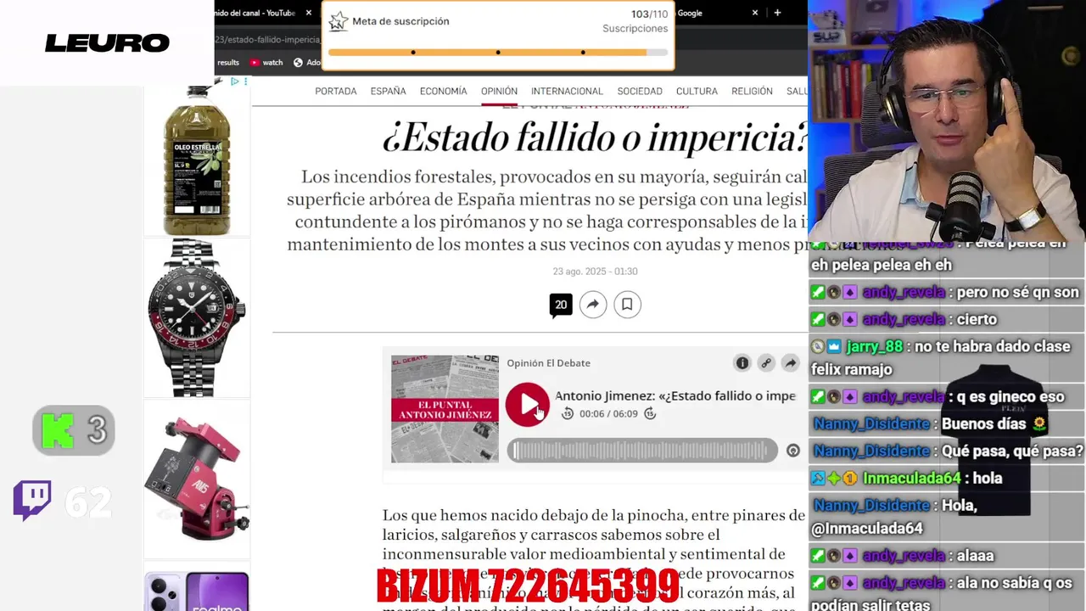
Task: Click the LEURO logo
Action: (x=107, y=43)
